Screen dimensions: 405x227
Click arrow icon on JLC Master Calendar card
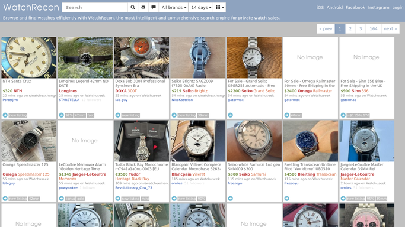(343, 199)
